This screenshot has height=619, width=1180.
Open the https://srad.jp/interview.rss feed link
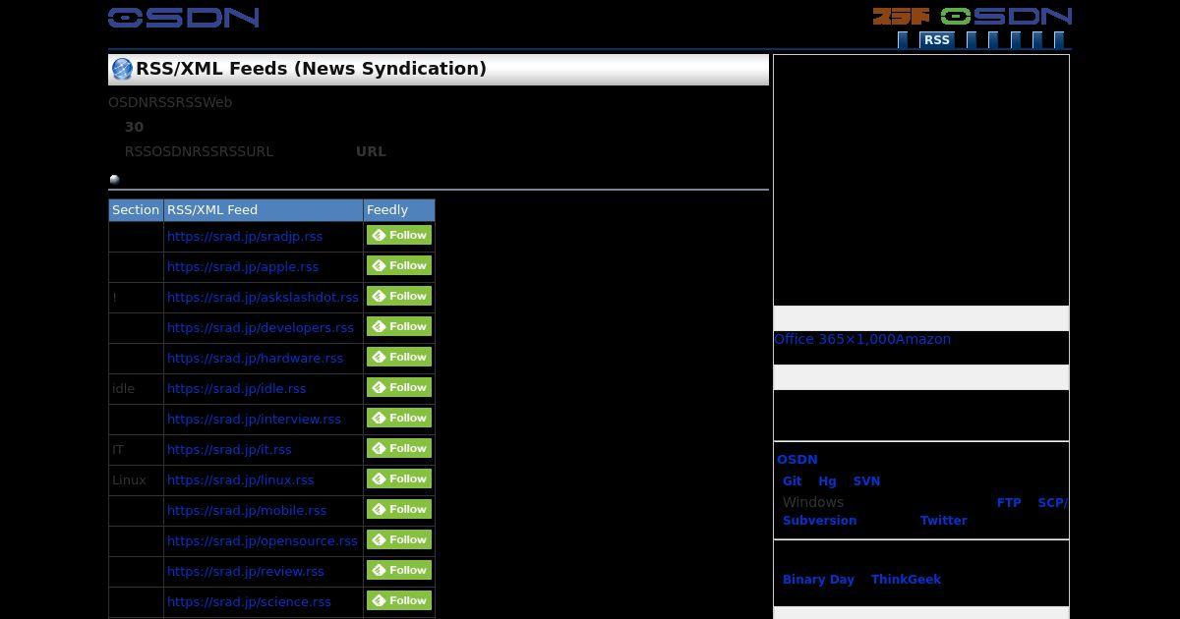coord(254,419)
